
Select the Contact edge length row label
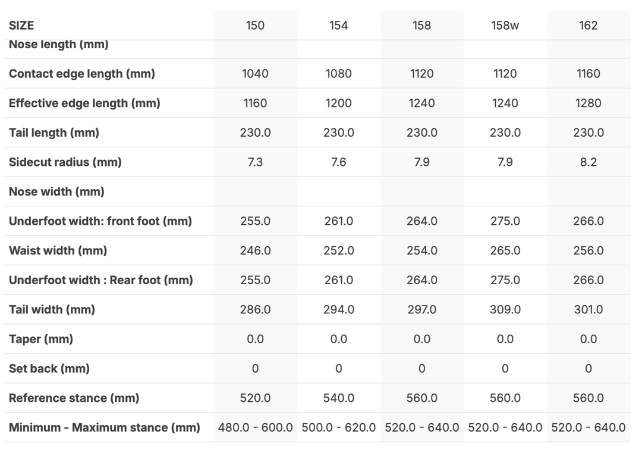click(x=82, y=74)
